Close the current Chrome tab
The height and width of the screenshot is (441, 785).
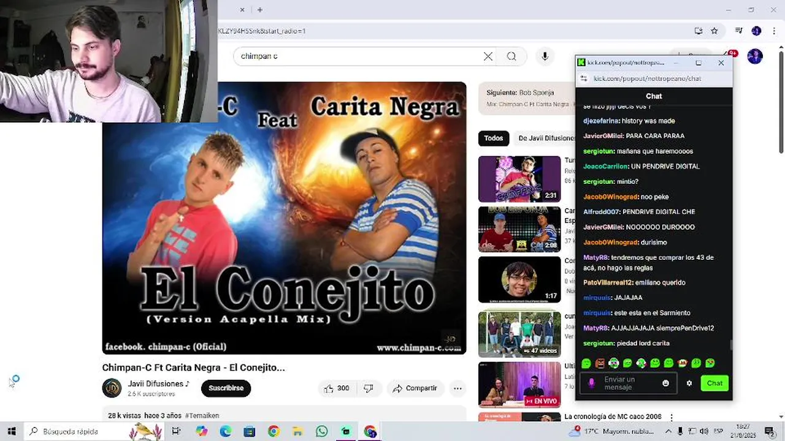(242, 10)
